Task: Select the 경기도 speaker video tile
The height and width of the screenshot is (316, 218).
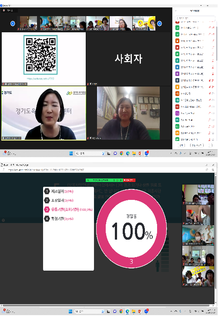Action: tap(44, 113)
